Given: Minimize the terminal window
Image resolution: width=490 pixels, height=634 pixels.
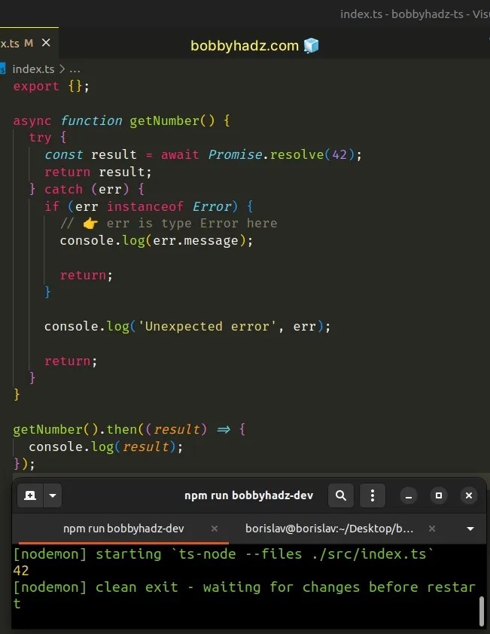Looking at the screenshot, I should tap(409, 495).
